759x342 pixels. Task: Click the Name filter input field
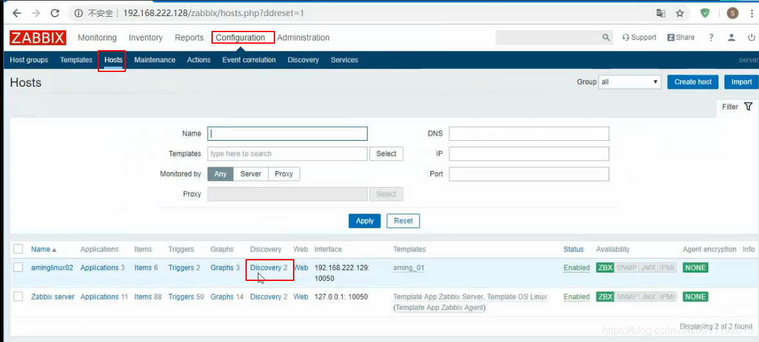287,134
